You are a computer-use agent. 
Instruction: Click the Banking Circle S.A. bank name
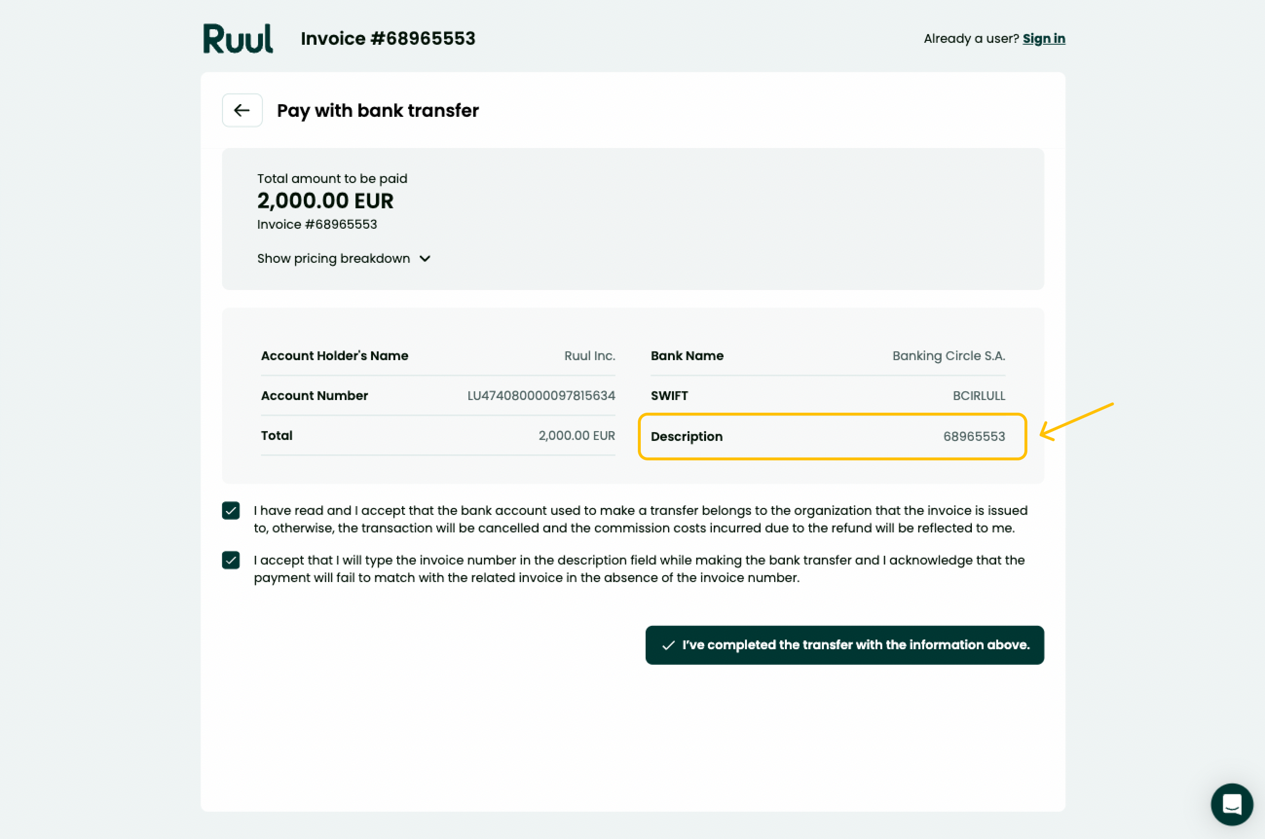[949, 356]
